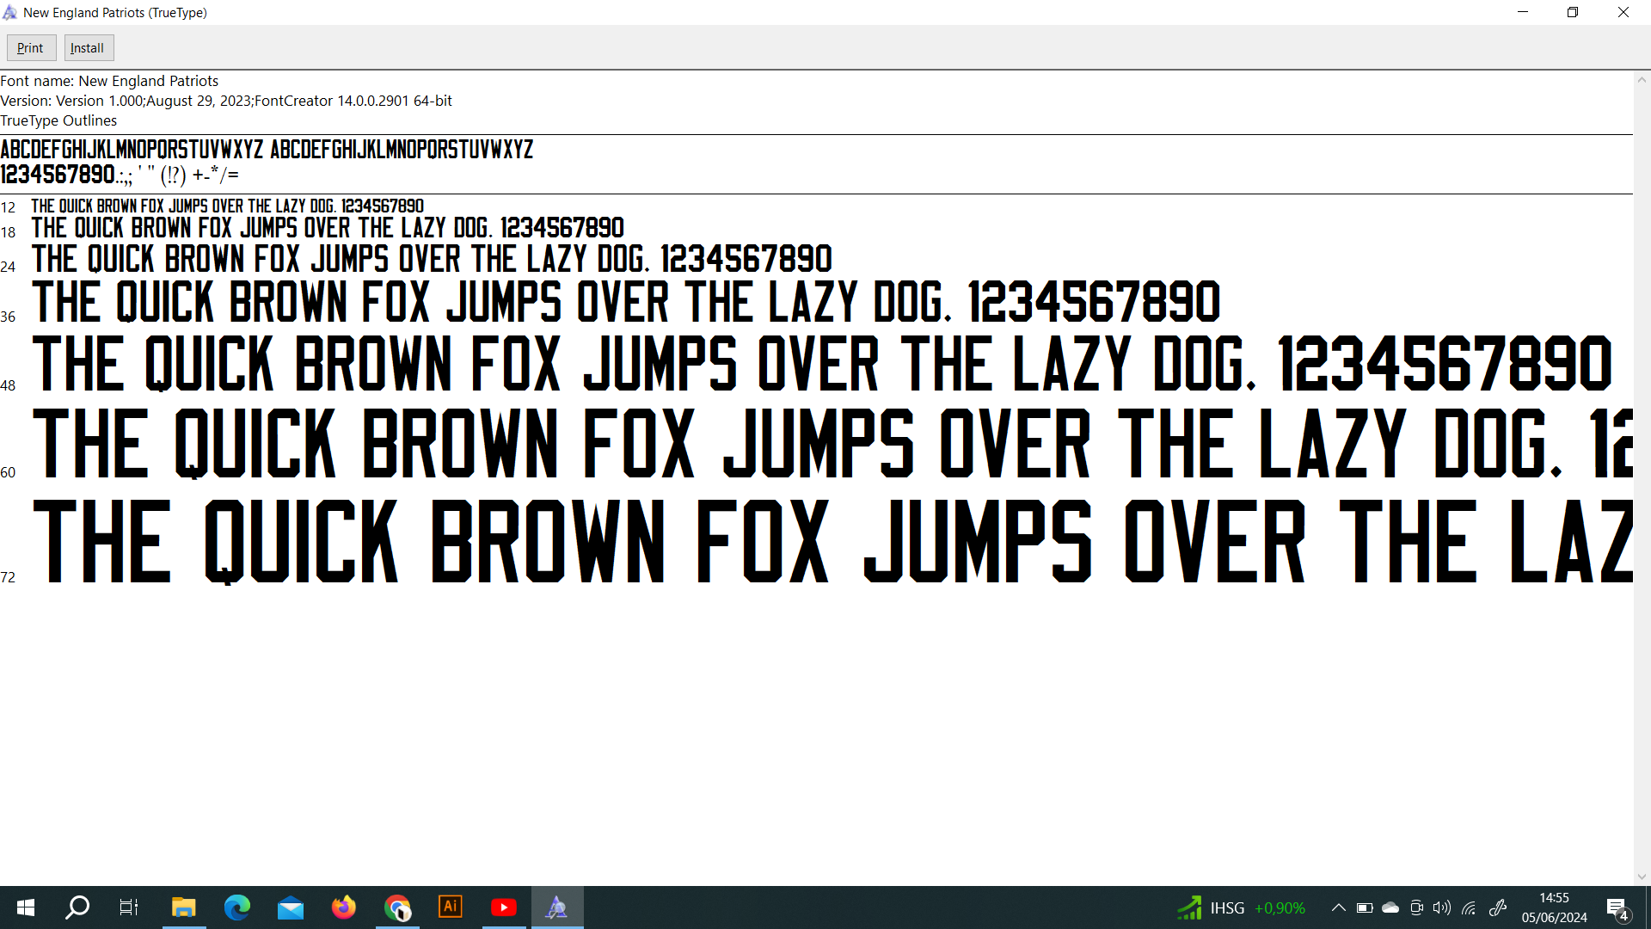The image size is (1651, 929).
Task: Launch Firefox from taskbar
Action: [344, 907]
